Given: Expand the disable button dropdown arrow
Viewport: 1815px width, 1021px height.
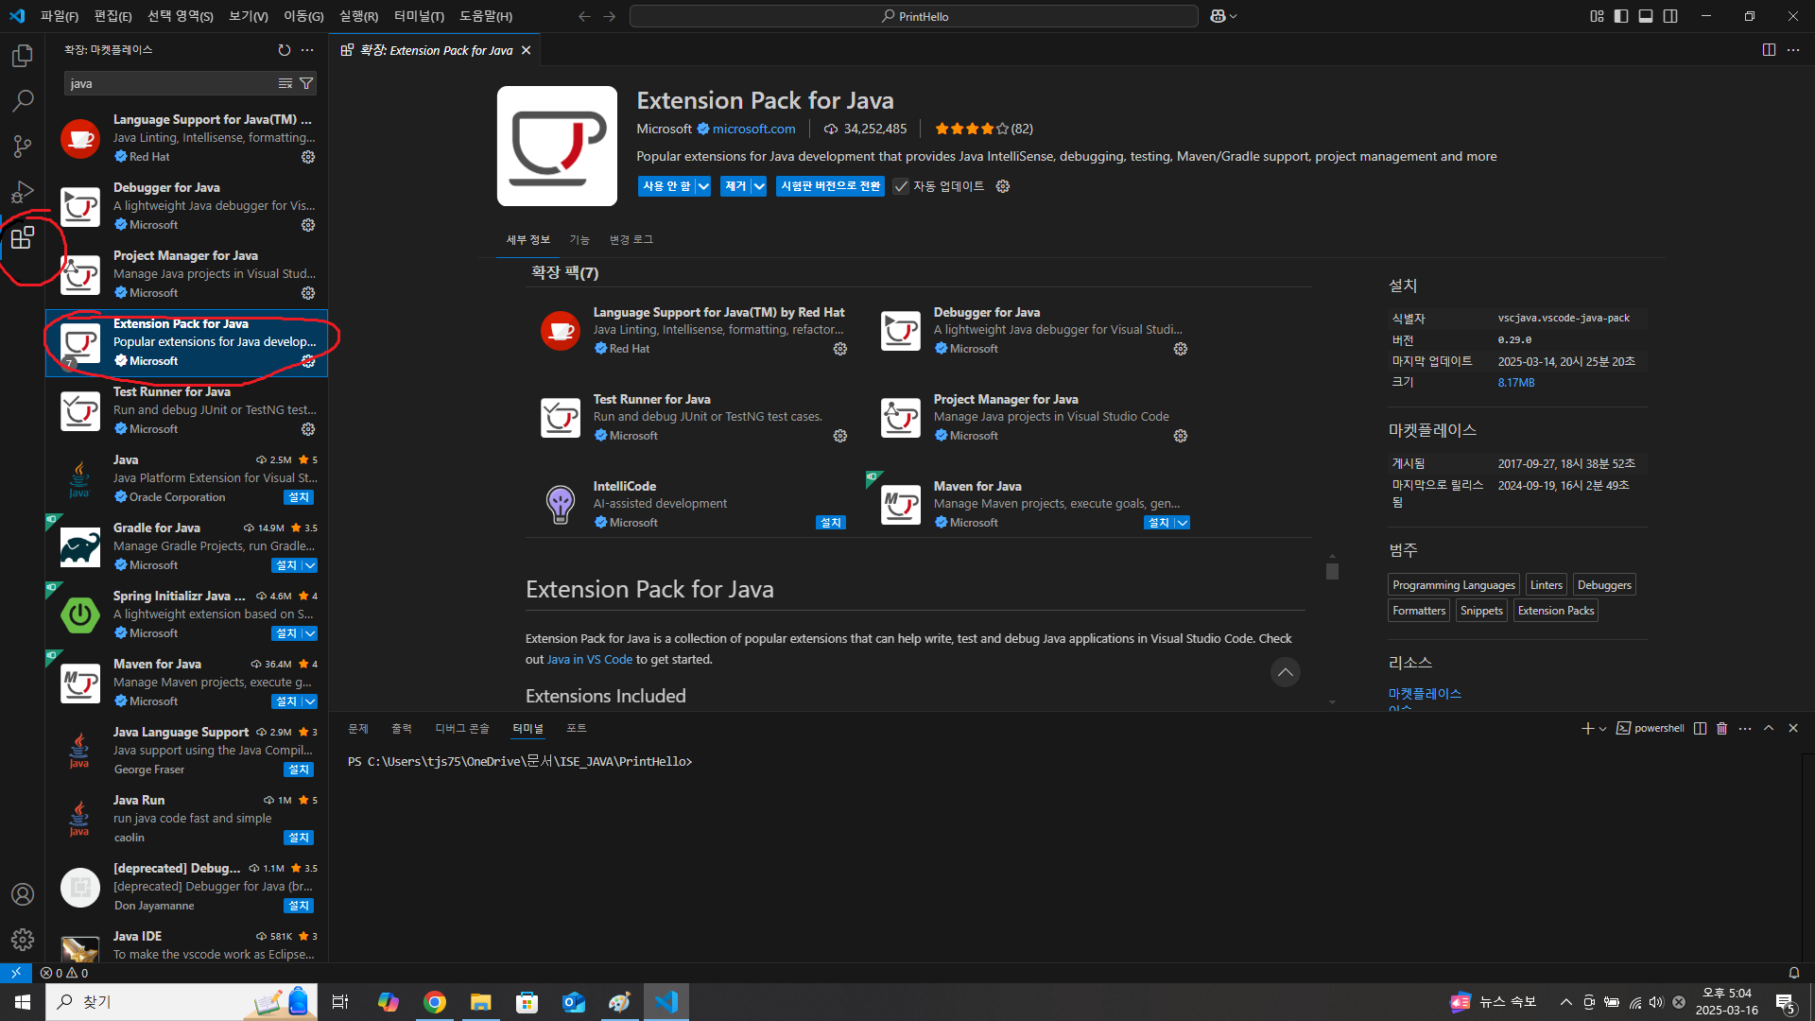Looking at the screenshot, I should click(x=703, y=186).
